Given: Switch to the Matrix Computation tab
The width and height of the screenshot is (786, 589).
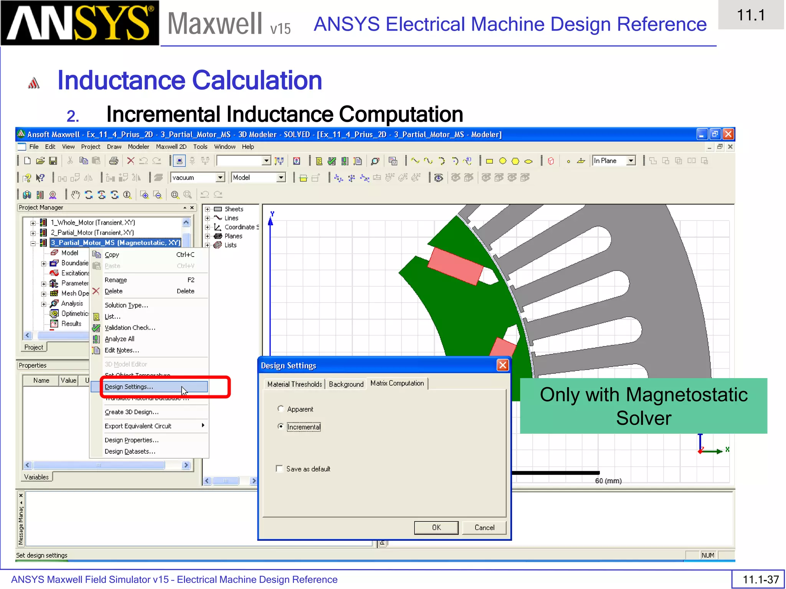Looking at the screenshot, I should 397,383.
